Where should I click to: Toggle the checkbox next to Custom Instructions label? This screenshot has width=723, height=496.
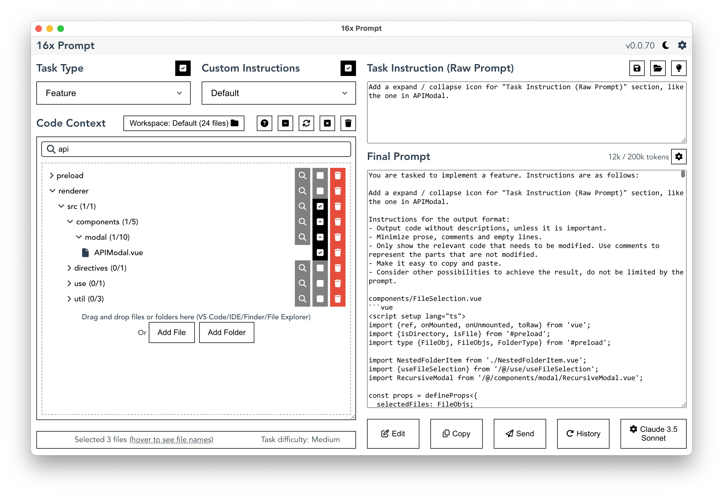point(348,69)
